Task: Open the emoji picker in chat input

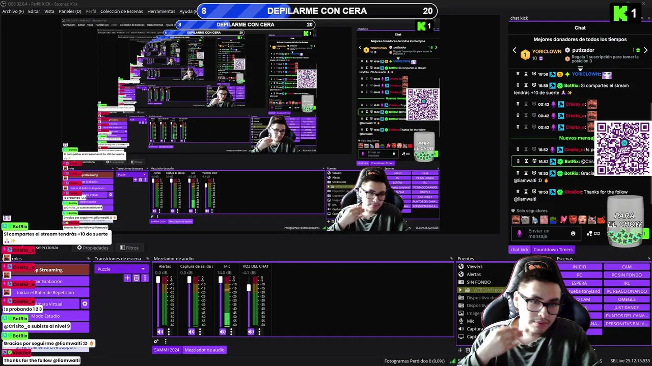Action: (573, 233)
